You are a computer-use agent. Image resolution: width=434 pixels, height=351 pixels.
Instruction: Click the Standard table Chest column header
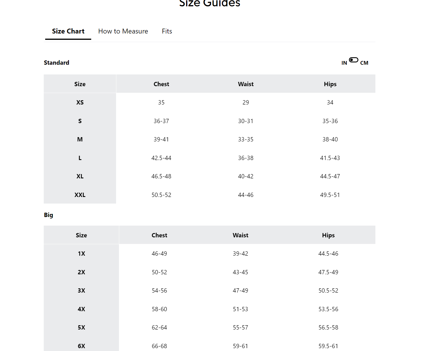coord(161,84)
